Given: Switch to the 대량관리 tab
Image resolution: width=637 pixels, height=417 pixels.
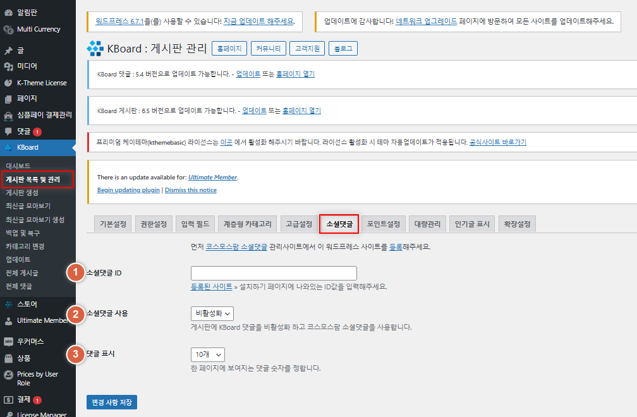Looking at the screenshot, I should click(427, 224).
